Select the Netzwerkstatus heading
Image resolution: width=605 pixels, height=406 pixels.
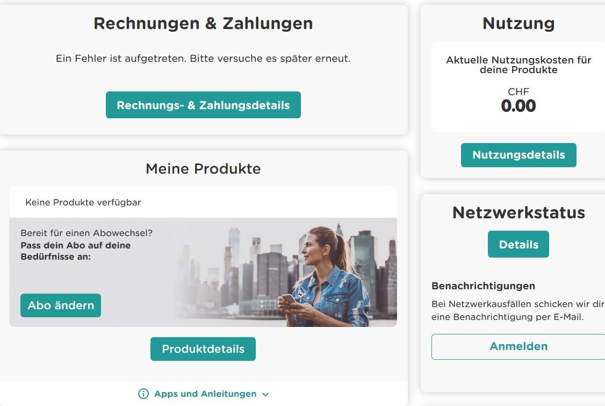coord(518,212)
